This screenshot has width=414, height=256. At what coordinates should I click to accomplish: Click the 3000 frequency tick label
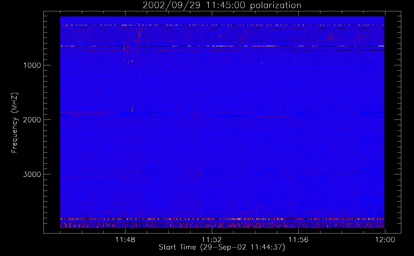tap(32, 174)
